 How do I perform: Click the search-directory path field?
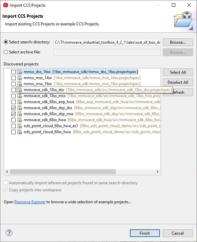(x=107, y=42)
